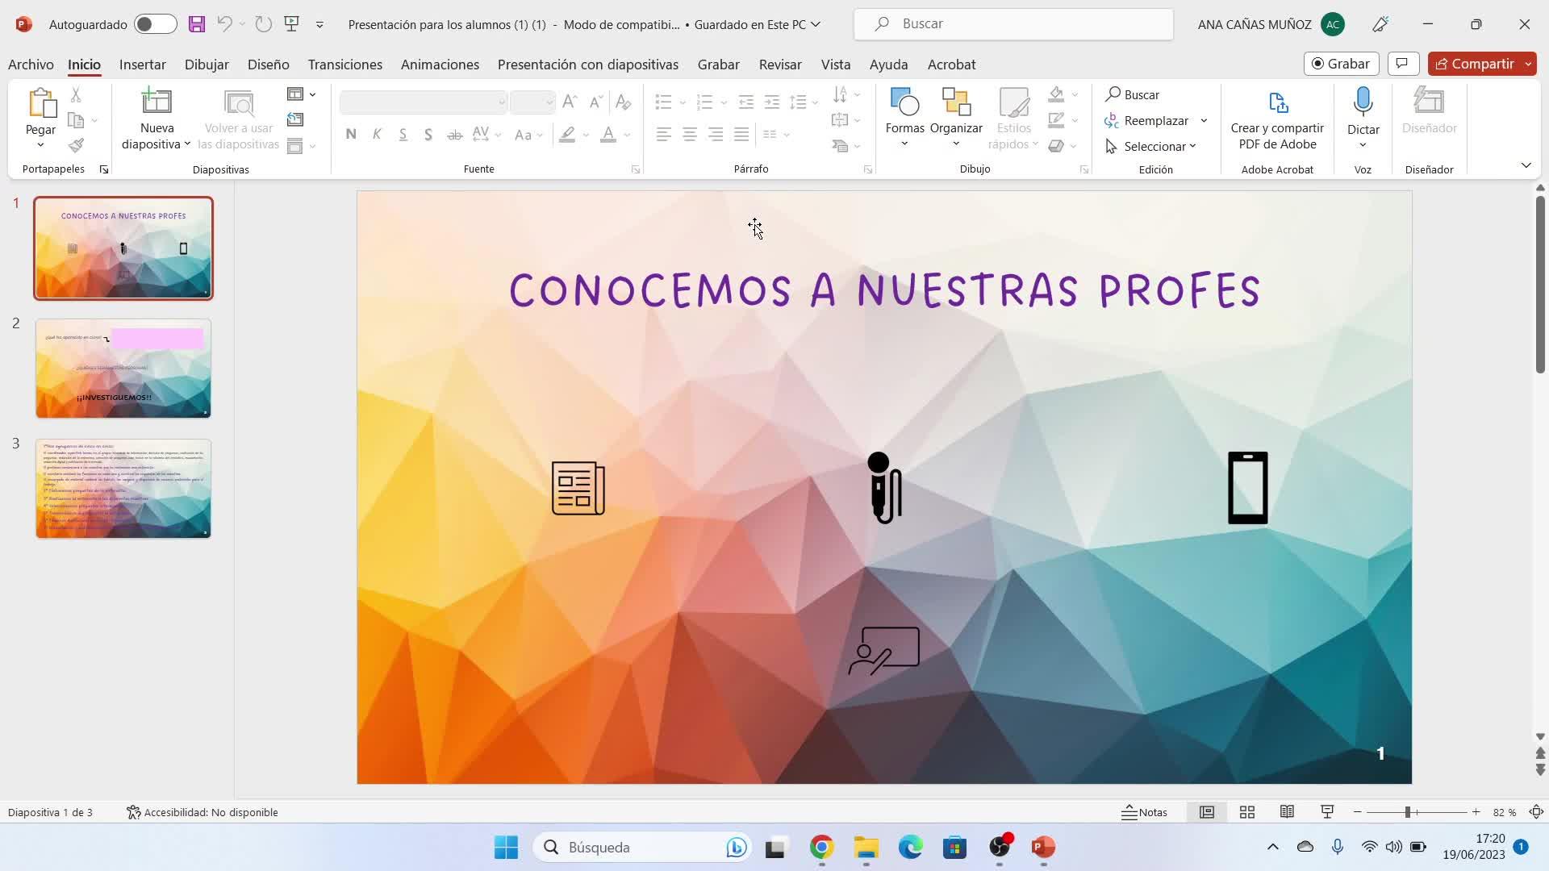The image size is (1549, 871).
Task: Open the Transiciones tab
Action: click(x=344, y=65)
